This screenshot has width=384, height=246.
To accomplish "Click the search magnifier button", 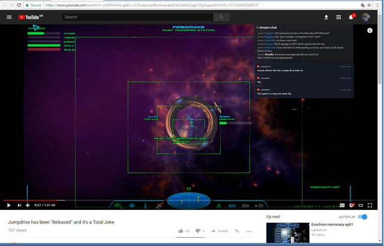I will pyautogui.click(x=221, y=17).
